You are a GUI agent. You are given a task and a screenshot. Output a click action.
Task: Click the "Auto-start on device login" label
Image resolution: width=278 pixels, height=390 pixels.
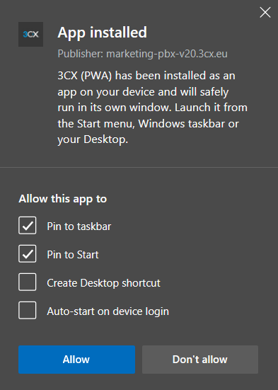[x=108, y=311]
